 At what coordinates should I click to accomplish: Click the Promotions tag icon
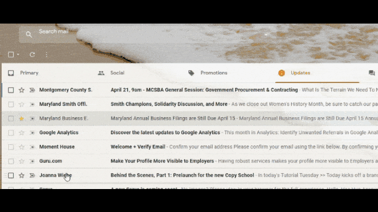point(191,73)
